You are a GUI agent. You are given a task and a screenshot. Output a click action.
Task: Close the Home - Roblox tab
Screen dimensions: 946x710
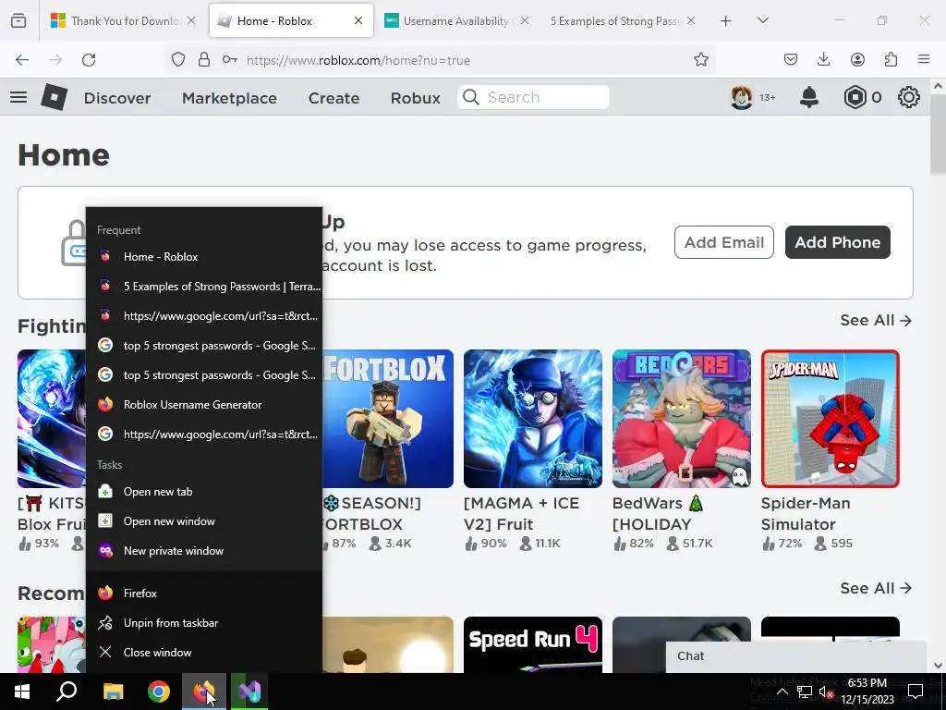click(358, 21)
